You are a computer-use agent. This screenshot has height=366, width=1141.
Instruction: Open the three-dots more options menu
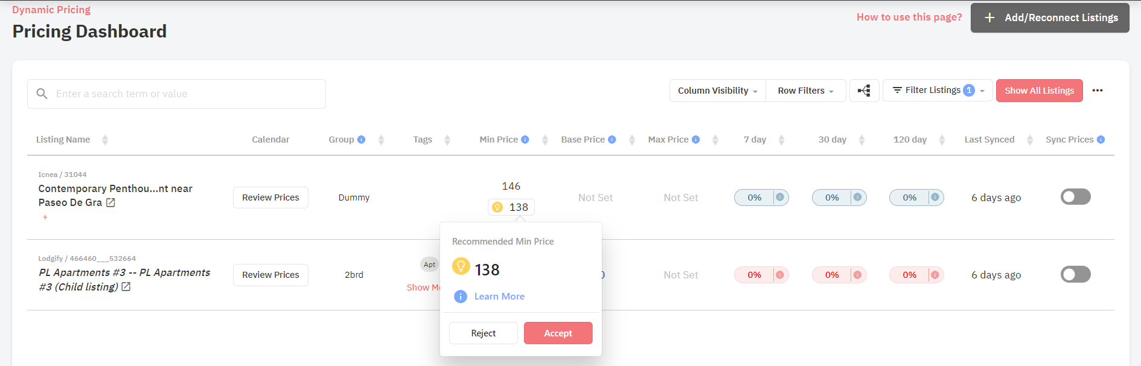[1098, 91]
